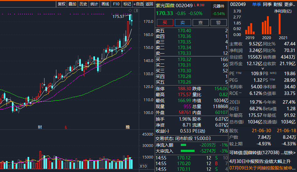Open the 复权 adjustment option
Screen dimensions: 297x172
point(61,4)
